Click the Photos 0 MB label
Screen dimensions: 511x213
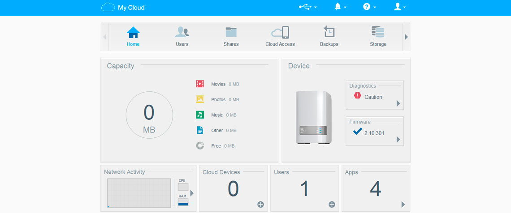tap(225, 99)
